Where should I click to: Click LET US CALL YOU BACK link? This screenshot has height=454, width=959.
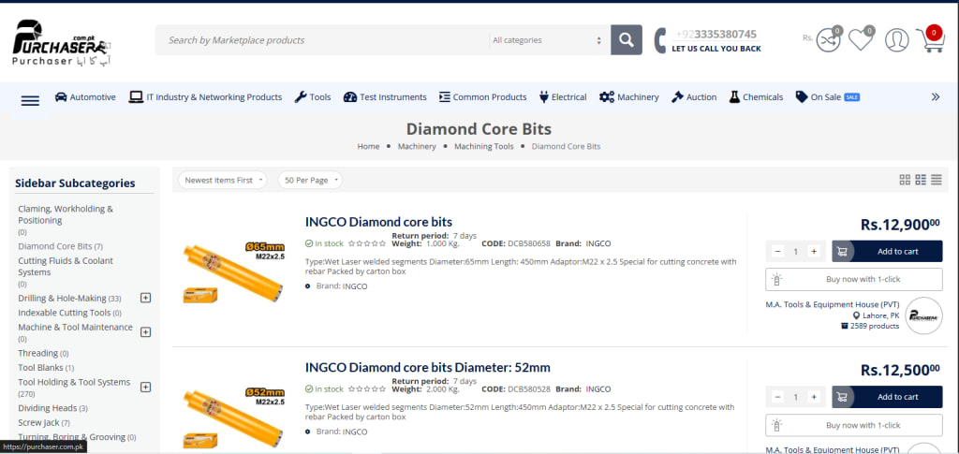(716, 49)
